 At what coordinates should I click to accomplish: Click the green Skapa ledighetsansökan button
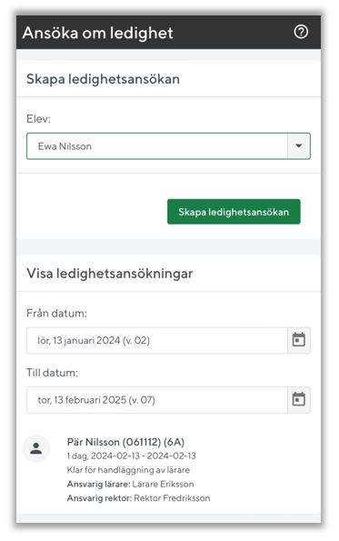coord(234,212)
